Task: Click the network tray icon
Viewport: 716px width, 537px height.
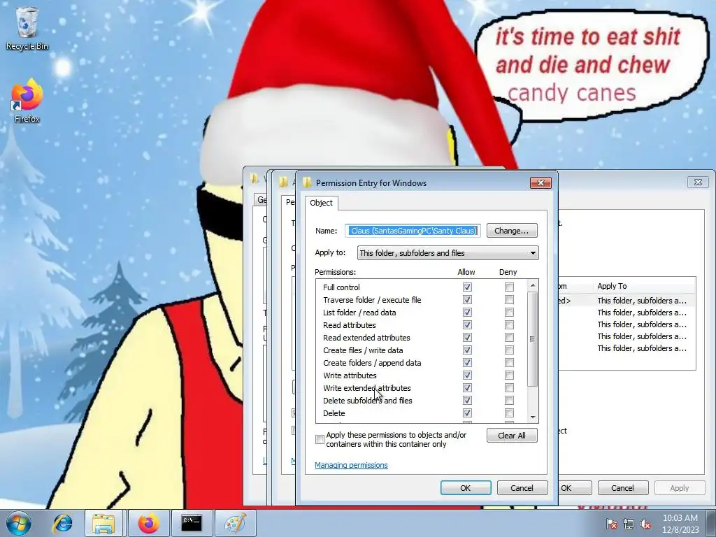Action: point(629,524)
